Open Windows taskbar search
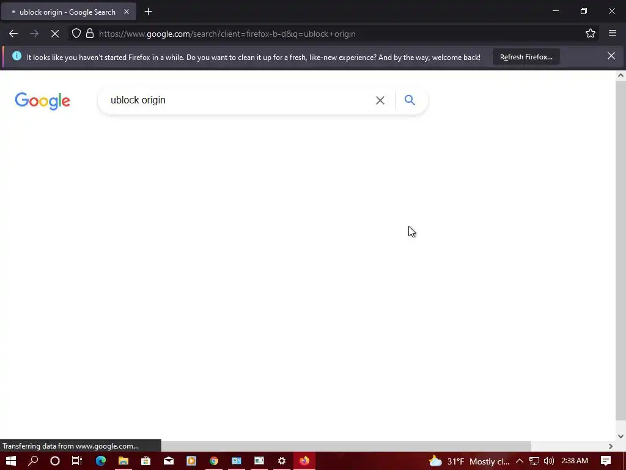The image size is (626, 470). click(x=33, y=461)
